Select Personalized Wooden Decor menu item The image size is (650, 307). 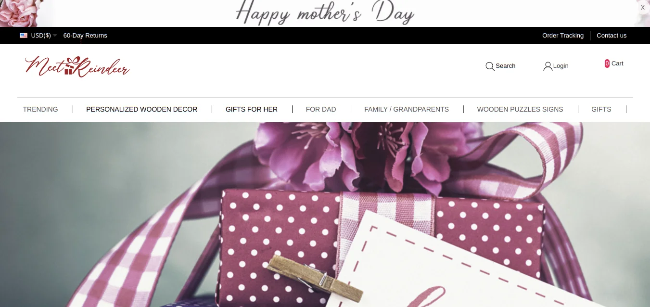[x=141, y=109]
